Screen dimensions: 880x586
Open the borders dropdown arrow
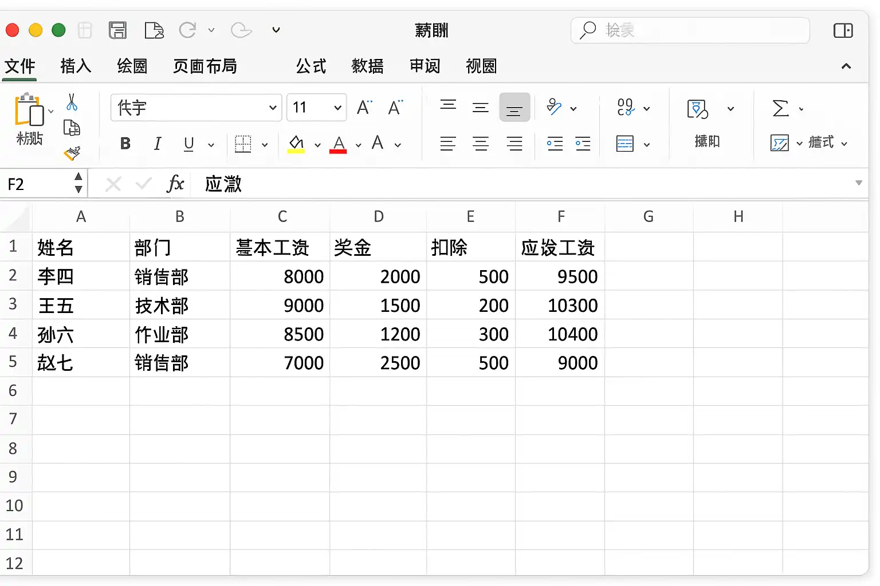(x=265, y=145)
